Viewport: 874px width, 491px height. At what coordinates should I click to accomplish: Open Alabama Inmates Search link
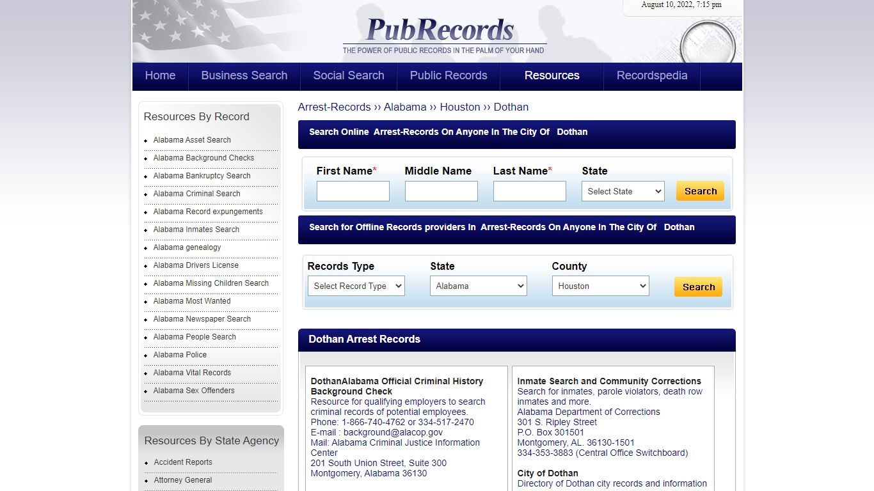click(x=196, y=230)
